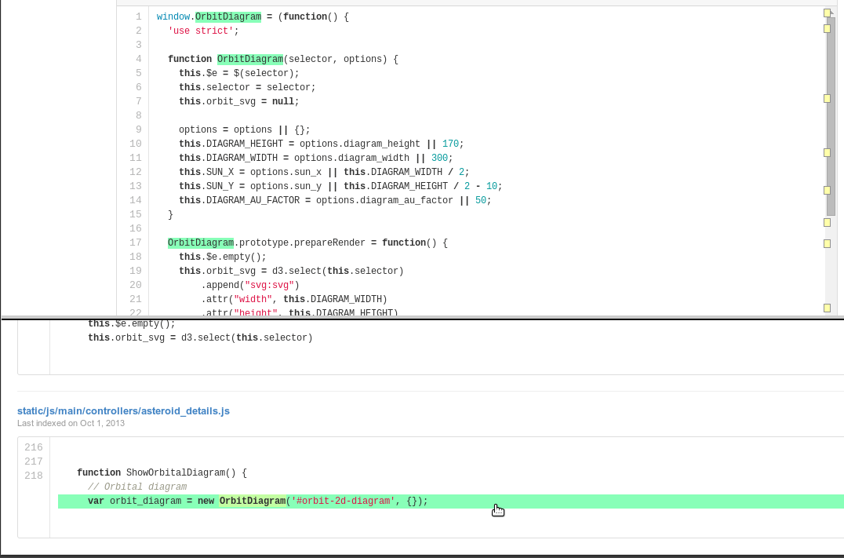
Task: Click 'this.SUN_Y = options.sun_y' line
Action: pyautogui.click(x=340, y=186)
